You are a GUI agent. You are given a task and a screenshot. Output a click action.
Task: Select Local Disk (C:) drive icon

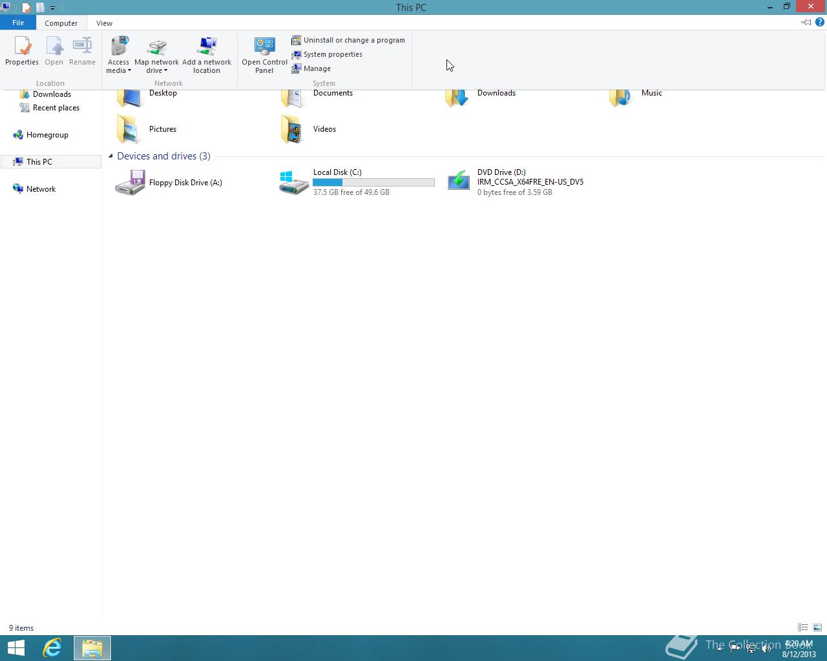point(294,183)
